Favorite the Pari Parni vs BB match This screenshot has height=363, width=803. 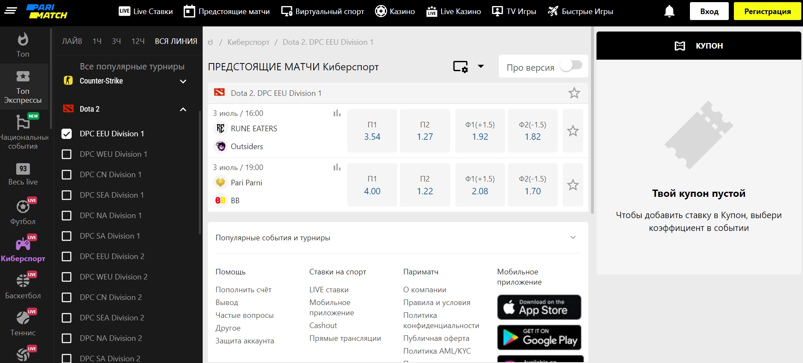573,185
